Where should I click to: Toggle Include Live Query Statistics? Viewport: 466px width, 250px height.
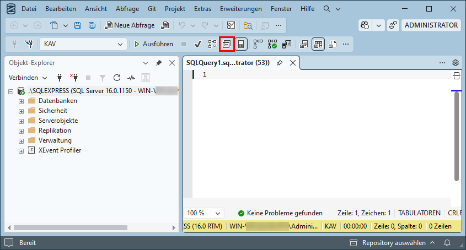click(272, 44)
